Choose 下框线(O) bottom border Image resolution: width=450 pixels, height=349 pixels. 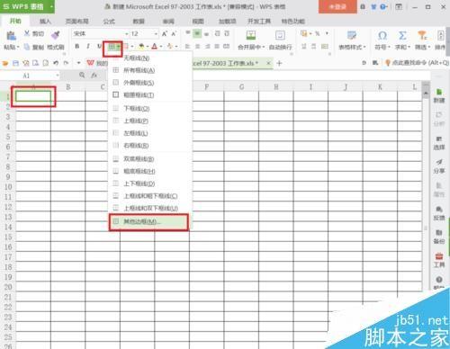pos(150,109)
